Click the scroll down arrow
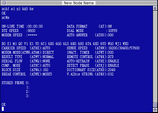 click(155, 110)
